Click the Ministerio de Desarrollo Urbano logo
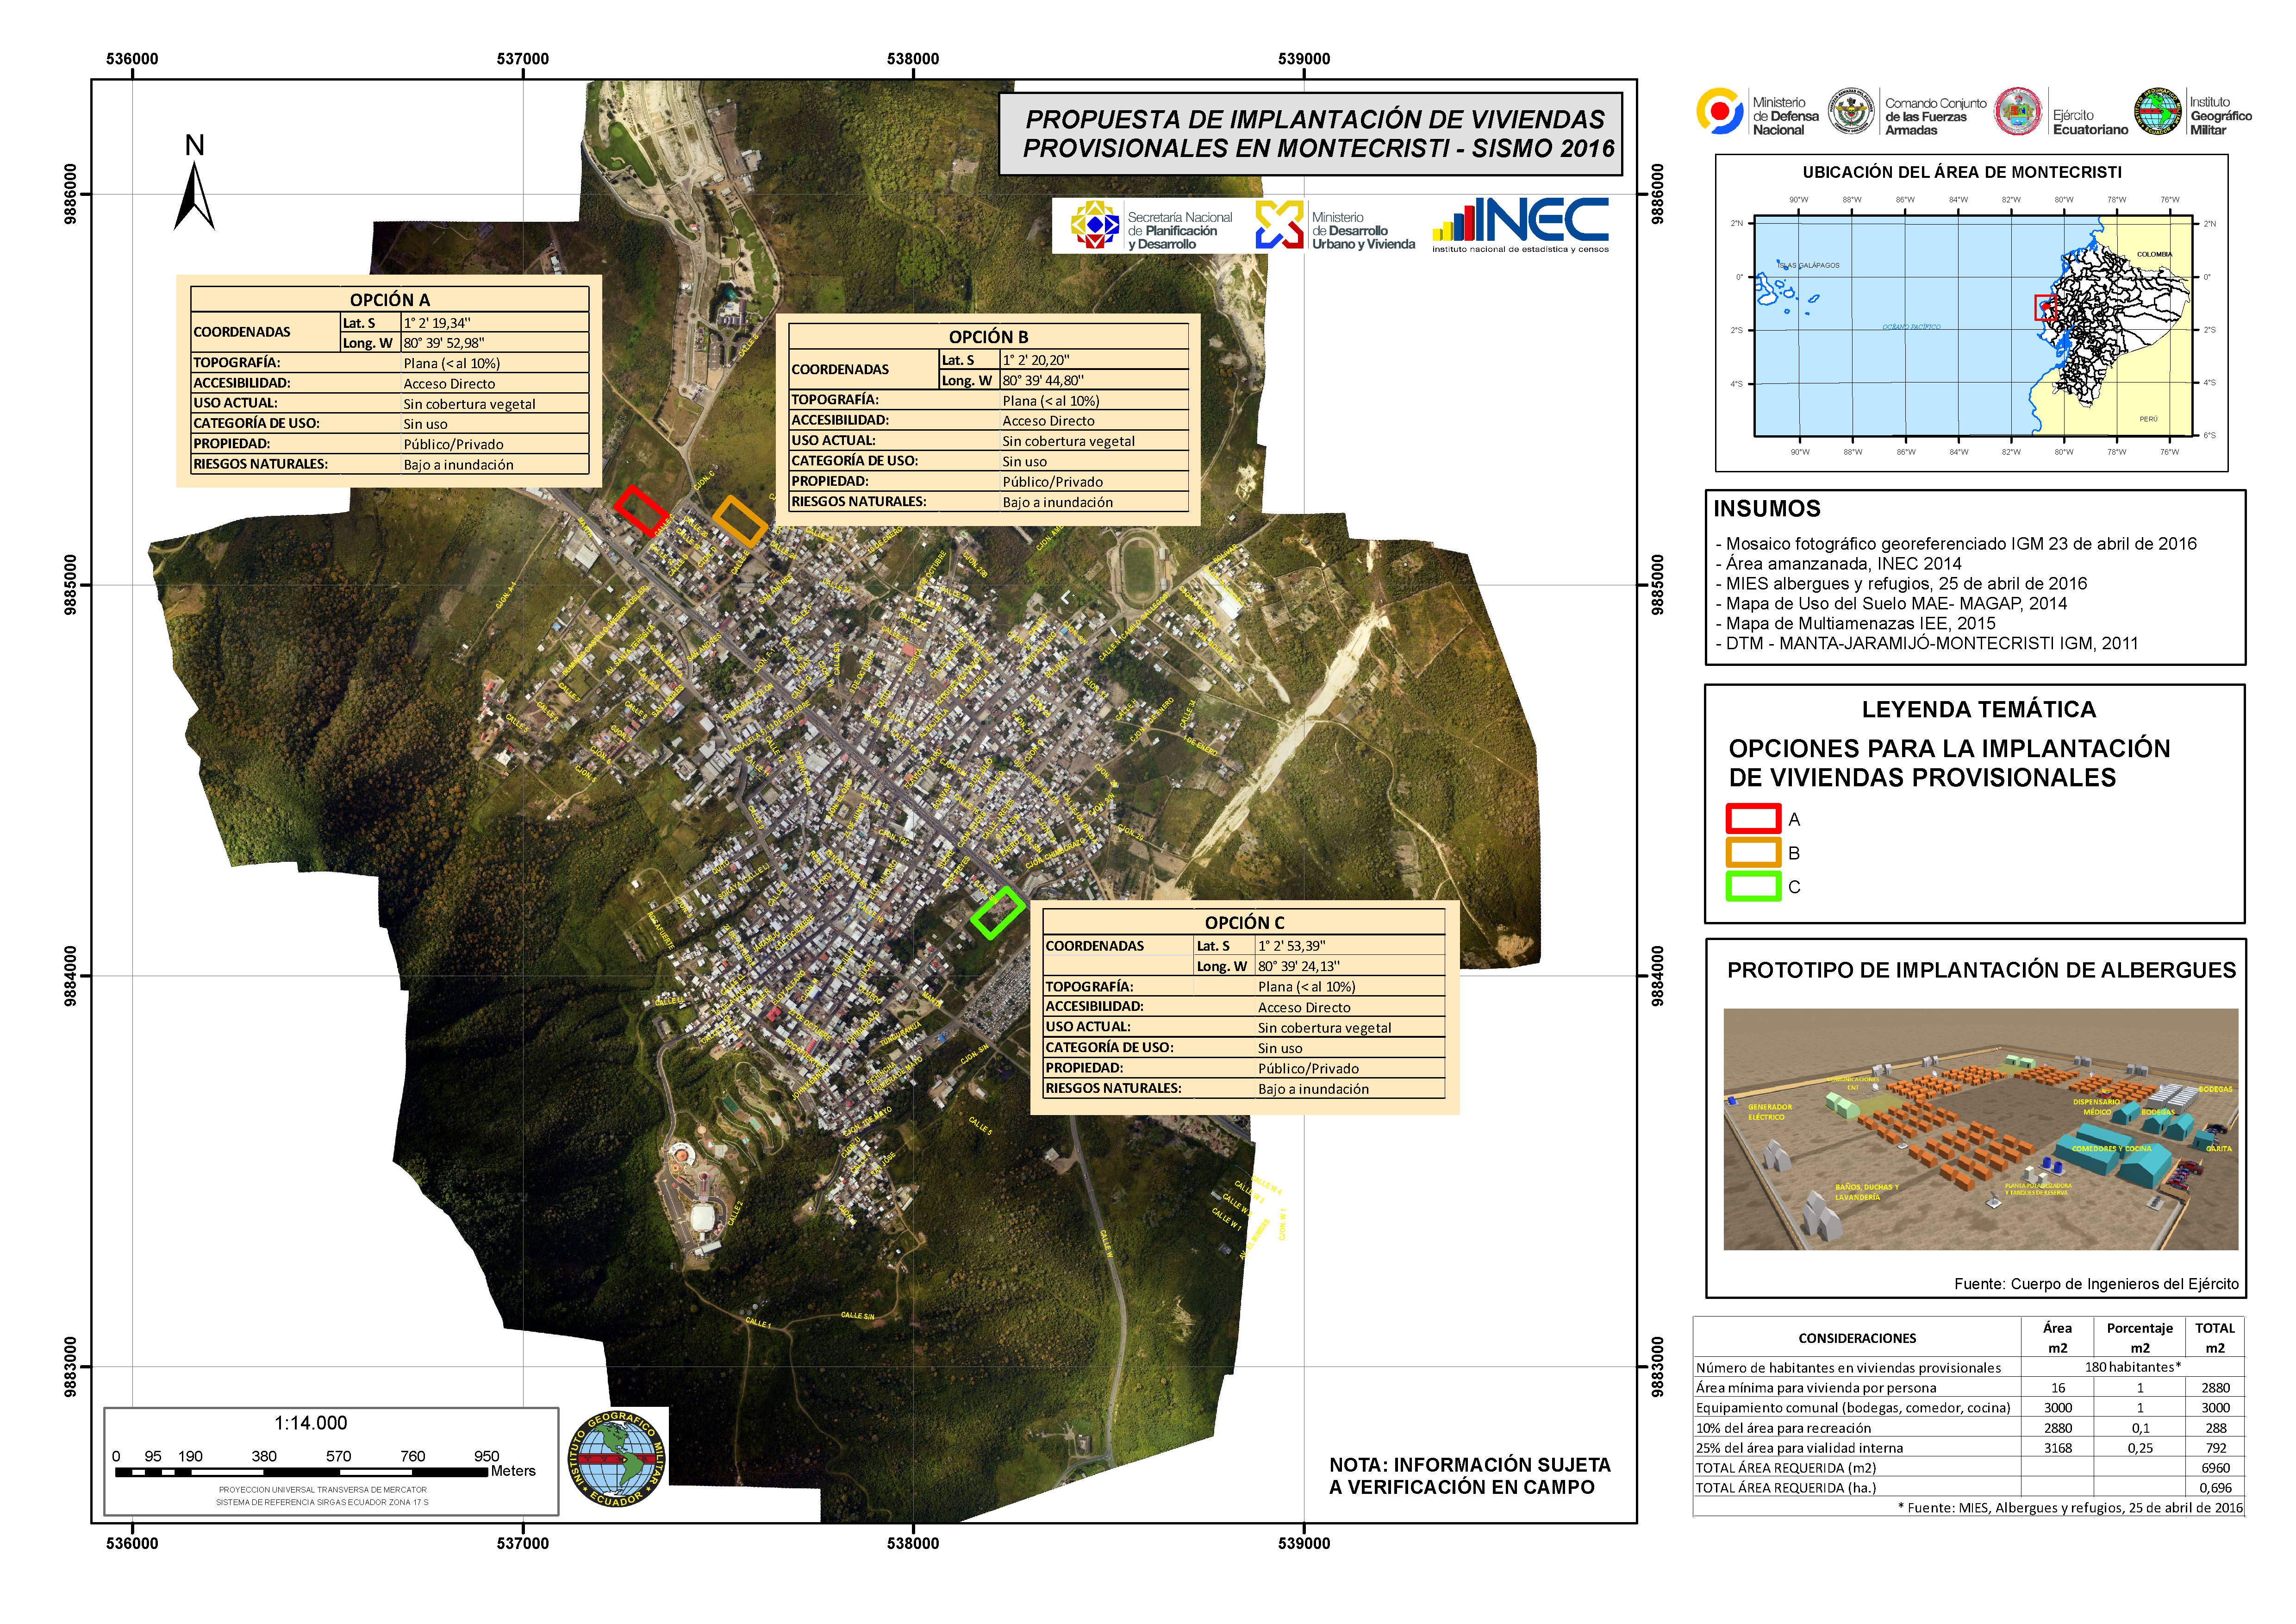The height and width of the screenshot is (1624, 2296). click(x=1279, y=224)
